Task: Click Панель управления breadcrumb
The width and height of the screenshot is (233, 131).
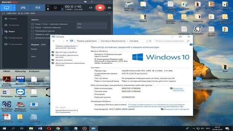Action: point(87,41)
